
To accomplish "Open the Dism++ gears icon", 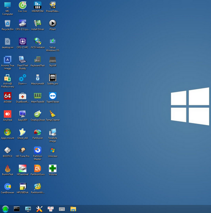I will coord(22,80).
